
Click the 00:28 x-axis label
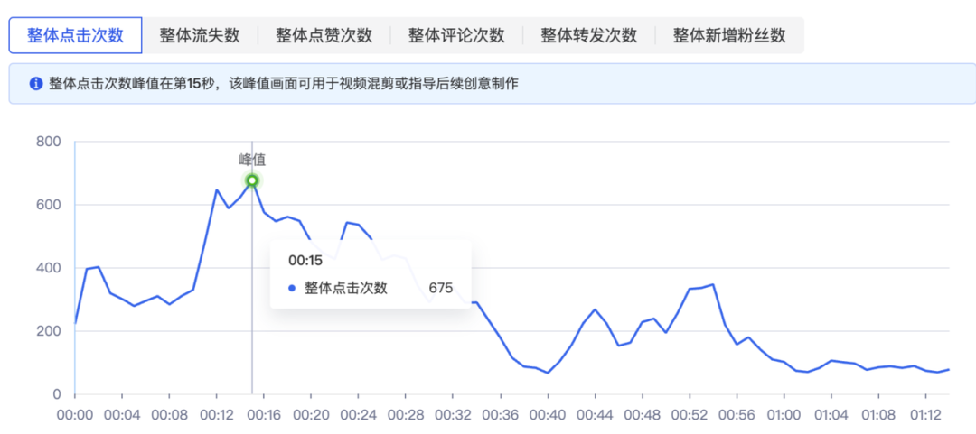(x=406, y=415)
